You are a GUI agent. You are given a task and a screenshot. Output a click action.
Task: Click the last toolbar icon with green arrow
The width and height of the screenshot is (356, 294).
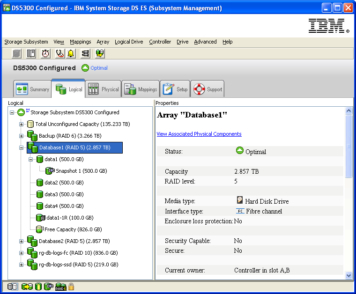click(x=100, y=53)
